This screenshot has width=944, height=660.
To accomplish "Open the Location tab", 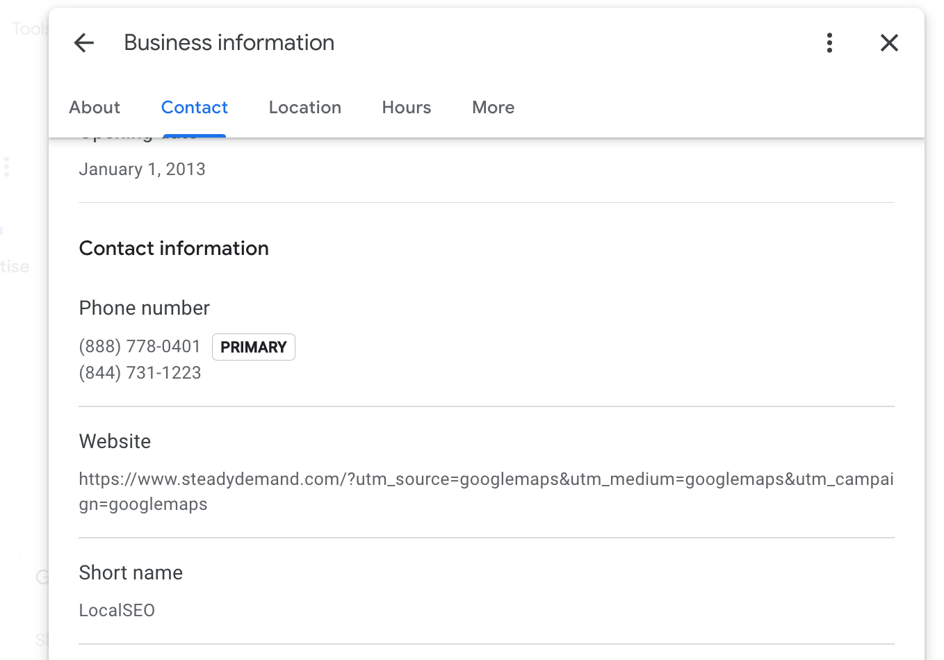I will click(x=304, y=108).
